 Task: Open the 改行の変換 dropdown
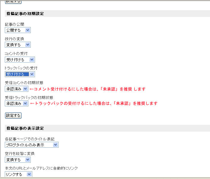click(x=18, y=45)
